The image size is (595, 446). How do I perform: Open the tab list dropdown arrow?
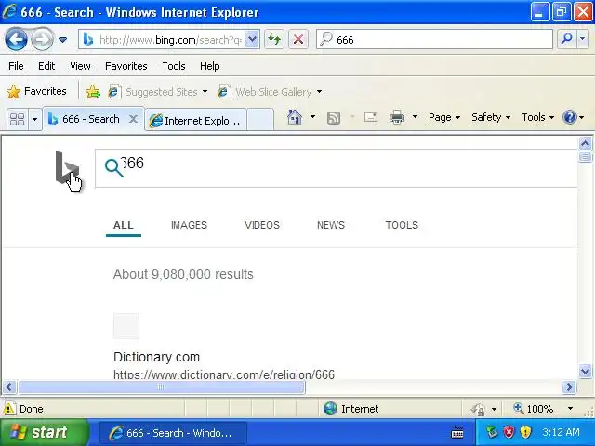pyautogui.click(x=34, y=120)
